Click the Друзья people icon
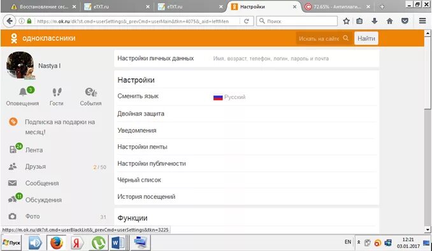 click(x=12, y=166)
